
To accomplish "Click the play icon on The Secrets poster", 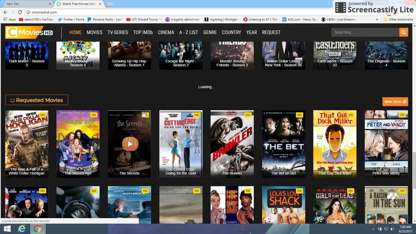I will coord(129,144).
